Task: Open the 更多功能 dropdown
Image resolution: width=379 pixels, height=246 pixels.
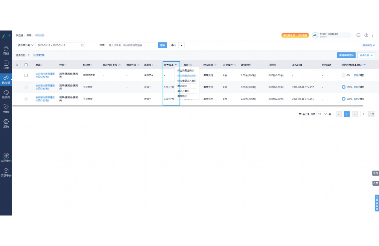Action: [x=367, y=55]
